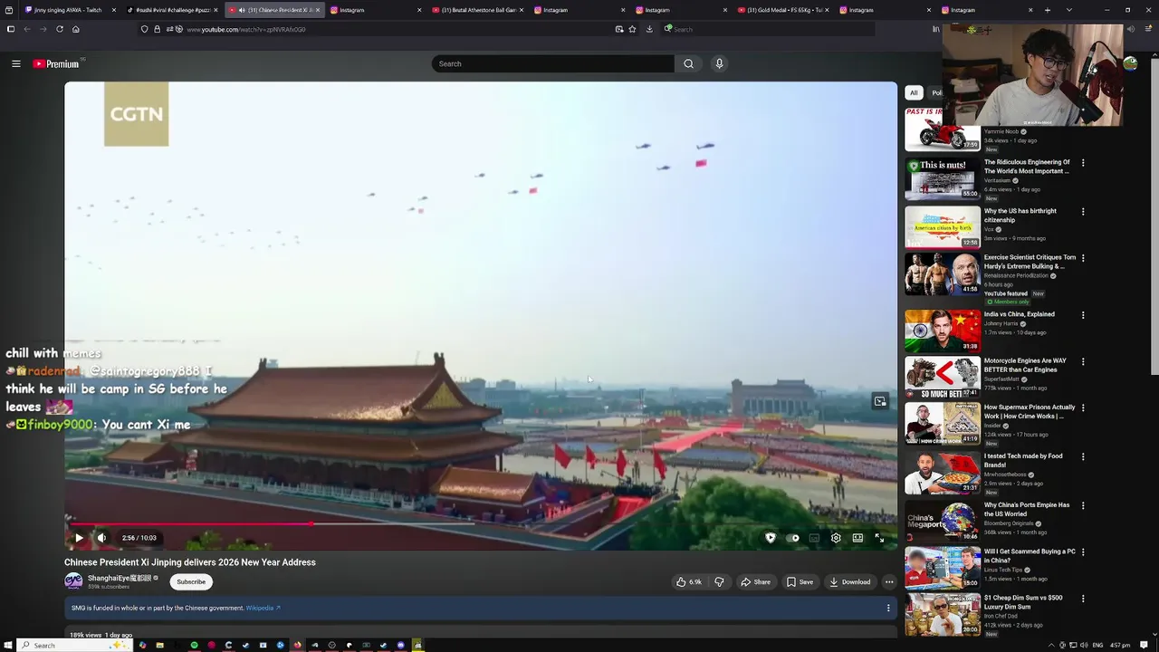Switch to the Twitch Jinny singing tab

click(69, 10)
